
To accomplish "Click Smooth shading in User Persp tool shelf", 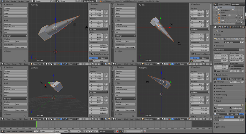I will click(9, 104).
